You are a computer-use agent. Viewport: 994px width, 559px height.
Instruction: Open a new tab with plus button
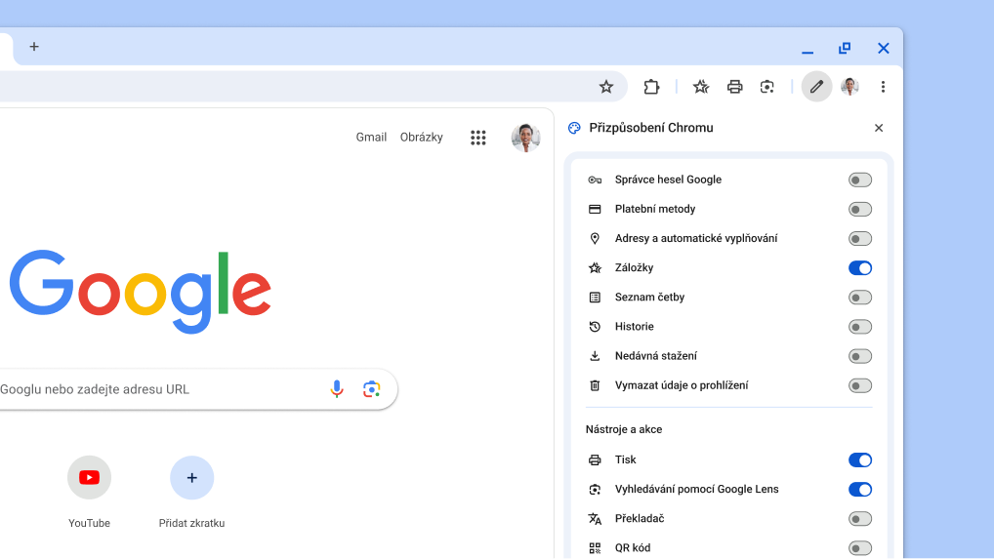[34, 47]
